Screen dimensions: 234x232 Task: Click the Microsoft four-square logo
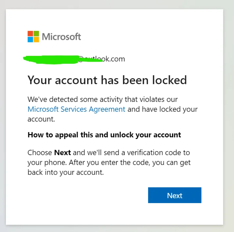click(33, 36)
